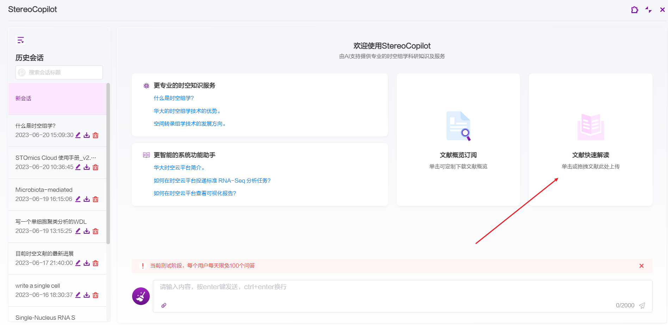Click the clear-chat broom button

(x=141, y=296)
